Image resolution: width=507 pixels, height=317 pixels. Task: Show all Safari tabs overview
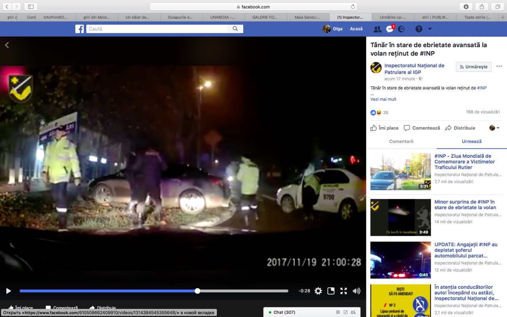(x=497, y=6)
